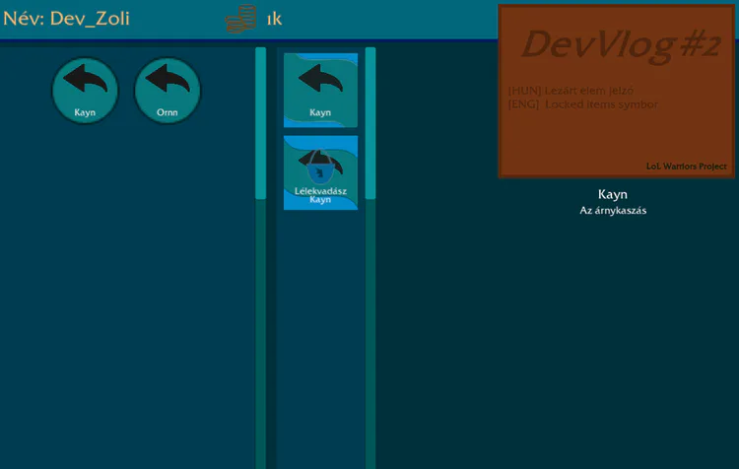Click the Kayn champion name heading

(x=613, y=194)
